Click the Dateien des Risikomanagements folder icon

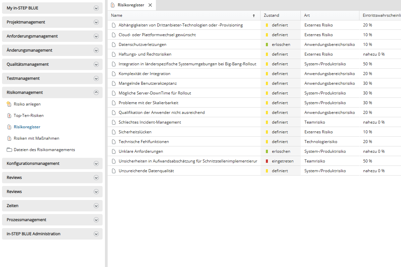(9, 150)
